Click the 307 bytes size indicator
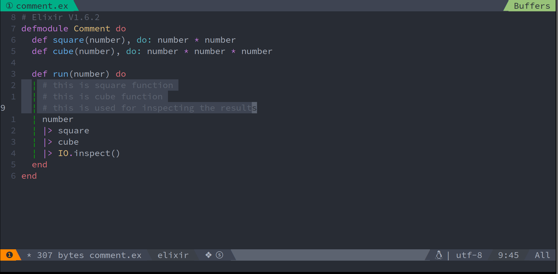The height and width of the screenshot is (274, 558). 60,255
